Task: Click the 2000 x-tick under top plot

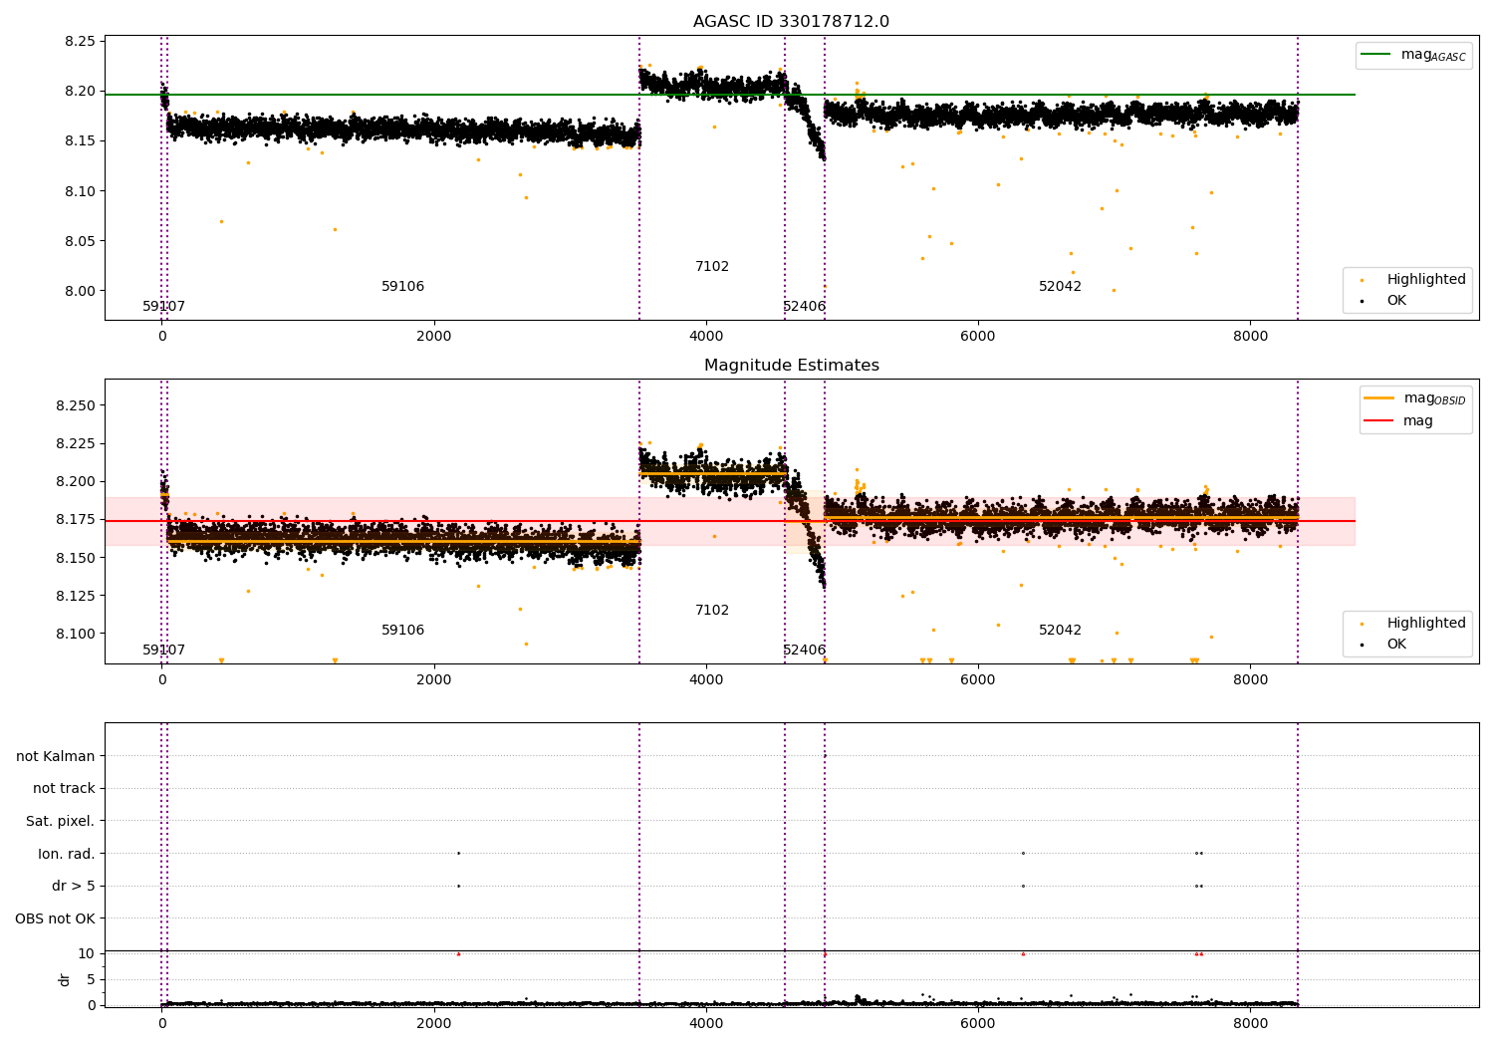Action: tap(434, 337)
